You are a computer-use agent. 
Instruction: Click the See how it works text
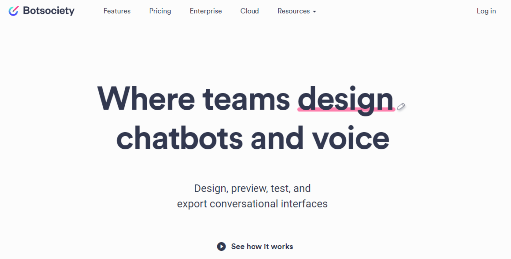pyautogui.click(x=262, y=246)
